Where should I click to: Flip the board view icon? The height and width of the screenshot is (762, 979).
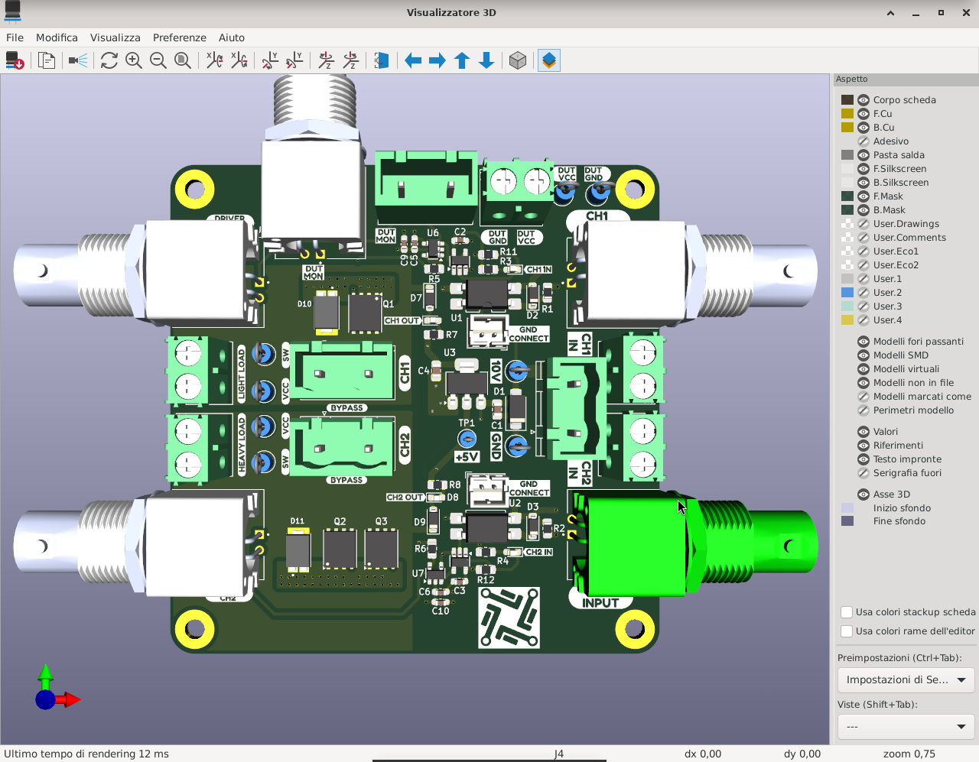click(382, 60)
